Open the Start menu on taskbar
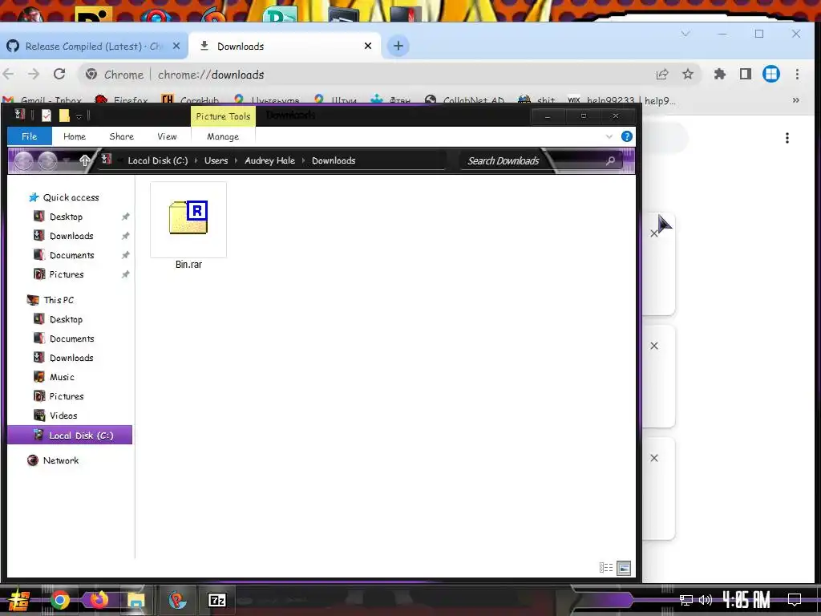The height and width of the screenshot is (616, 821). (x=18, y=600)
